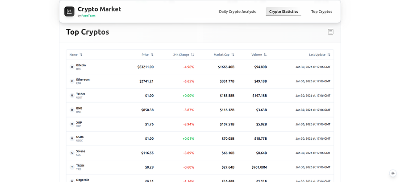This screenshot has height=182, width=400.
Task: Click the list view icon beside Top Cryptos
Action: (x=330, y=32)
